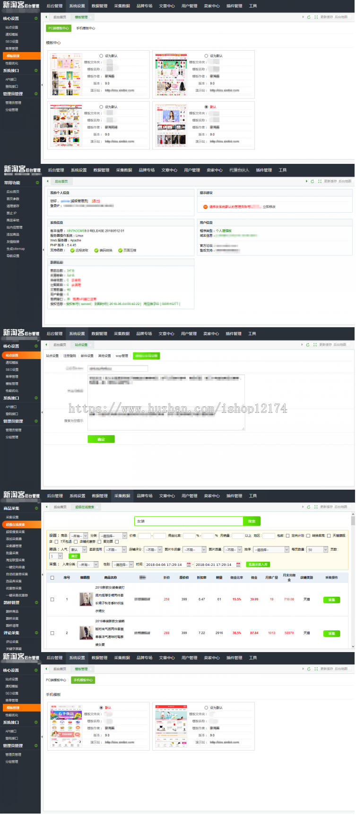
Task: Collapse 管理员管理 group on 站点设置 form page
Action: coord(36,421)
